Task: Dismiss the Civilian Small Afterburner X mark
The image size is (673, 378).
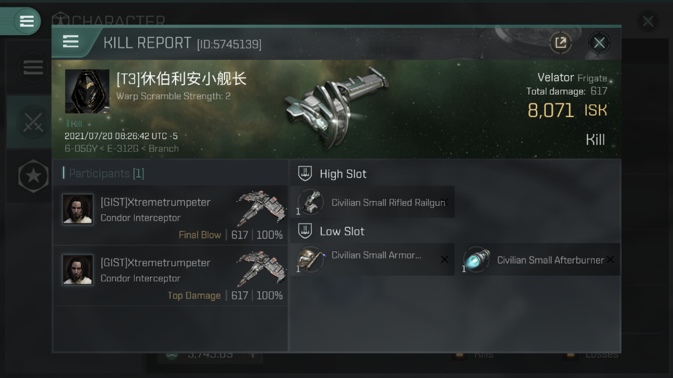Action: click(x=610, y=260)
